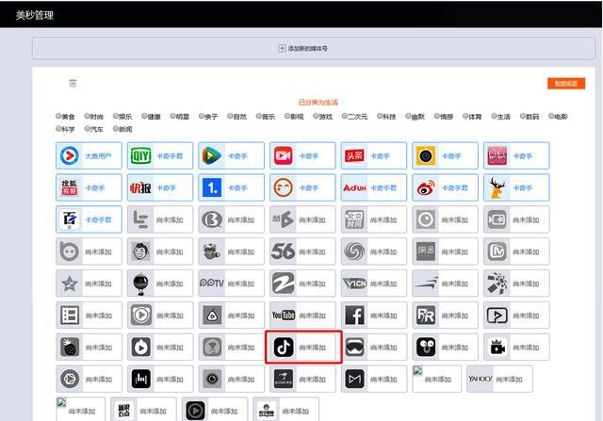Add the black owl-eyes logo platform
The width and height of the screenshot is (603, 421).
(445, 348)
